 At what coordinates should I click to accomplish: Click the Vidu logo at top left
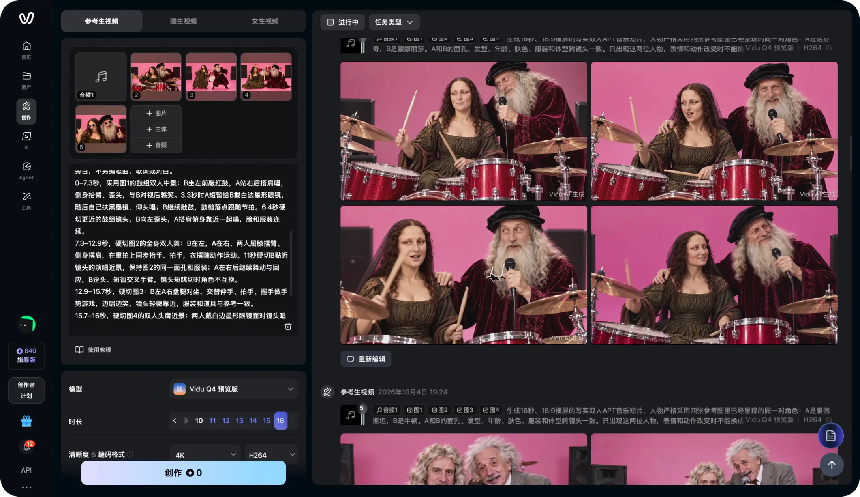click(x=26, y=18)
